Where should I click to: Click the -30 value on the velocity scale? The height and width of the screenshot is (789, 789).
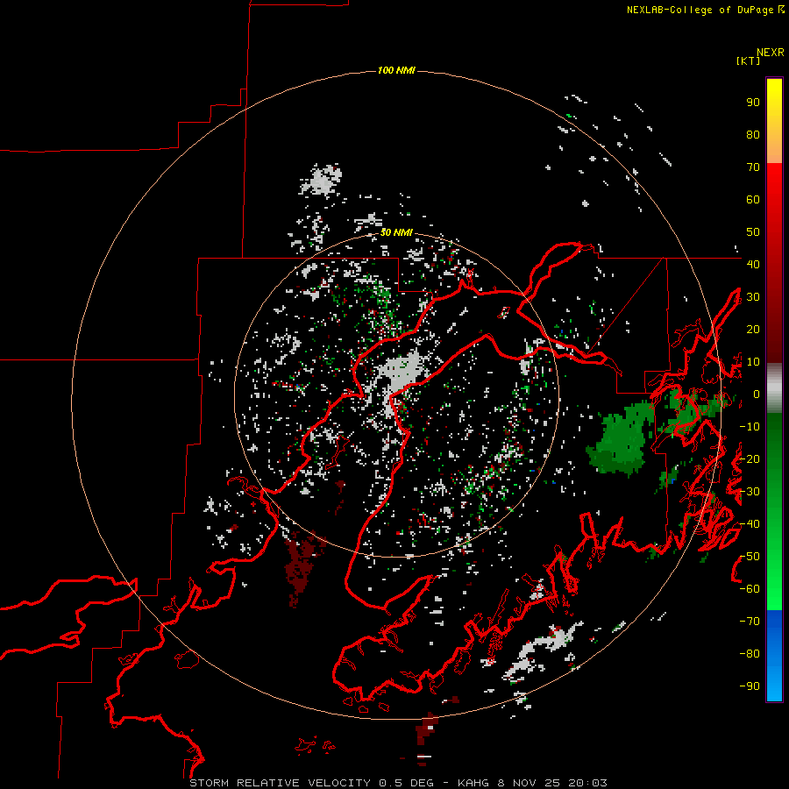pos(750,492)
